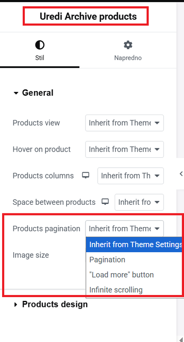Click the General section collapse triangle
This screenshot has width=184, height=342.
pos(16,93)
